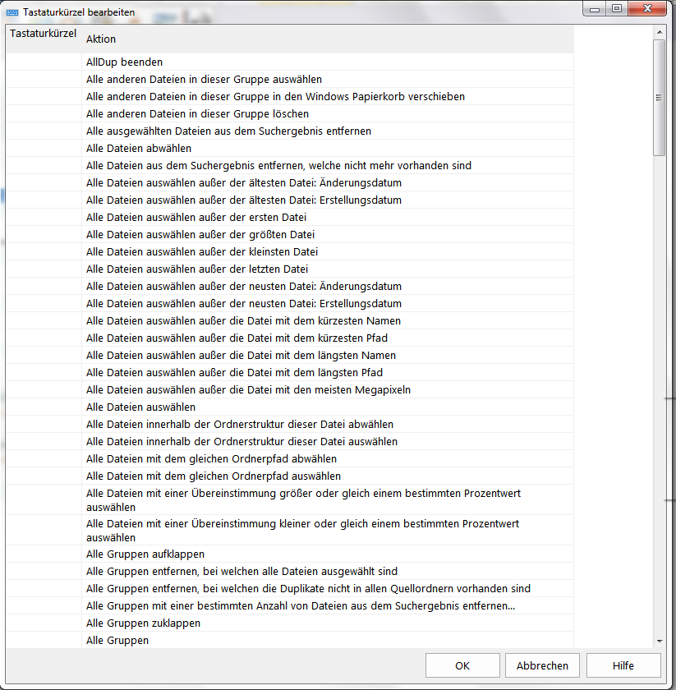Click the vertical scrollbar thumb
The image size is (676, 690).
(x=659, y=97)
